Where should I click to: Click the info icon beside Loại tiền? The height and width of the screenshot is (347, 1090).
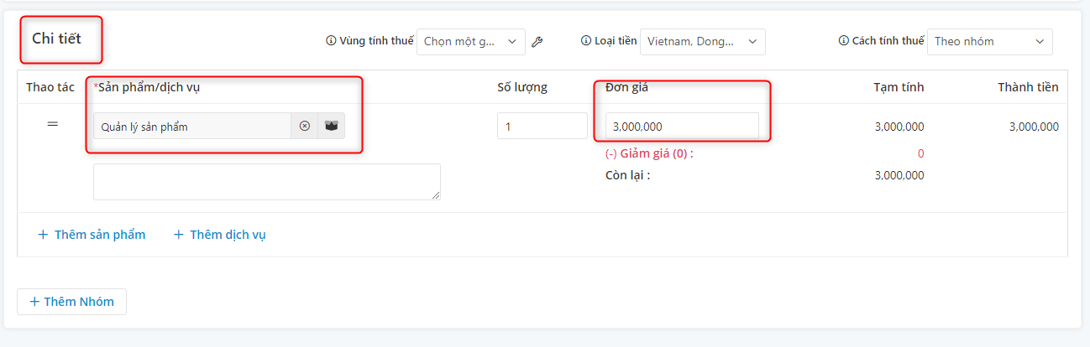[587, 40]
